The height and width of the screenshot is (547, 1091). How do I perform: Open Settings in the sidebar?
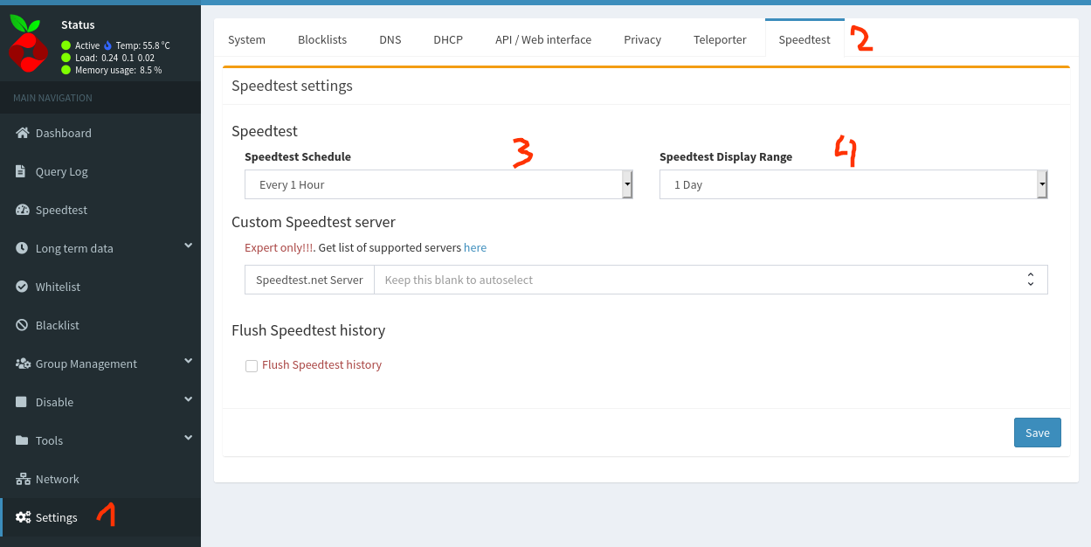[100, 517]
